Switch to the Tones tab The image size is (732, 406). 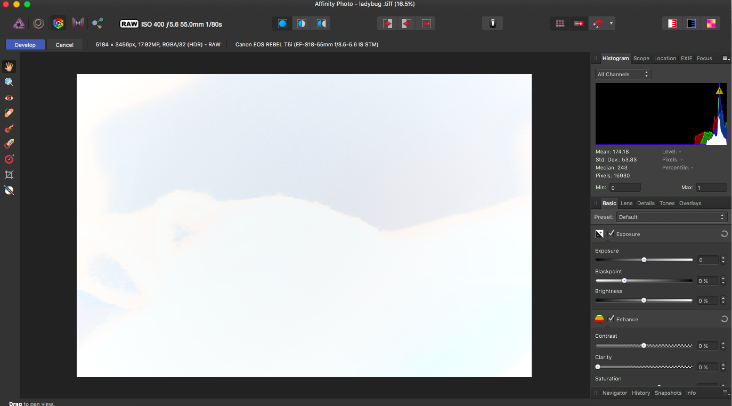click(667, 203)
